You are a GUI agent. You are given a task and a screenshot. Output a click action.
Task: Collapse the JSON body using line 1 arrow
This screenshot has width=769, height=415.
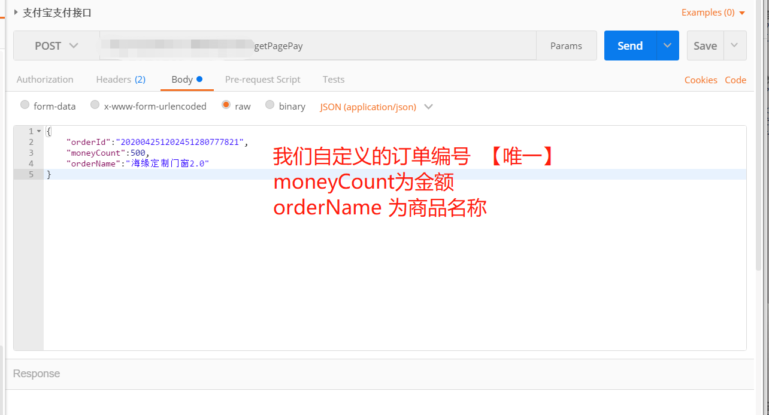click(38, 131)
